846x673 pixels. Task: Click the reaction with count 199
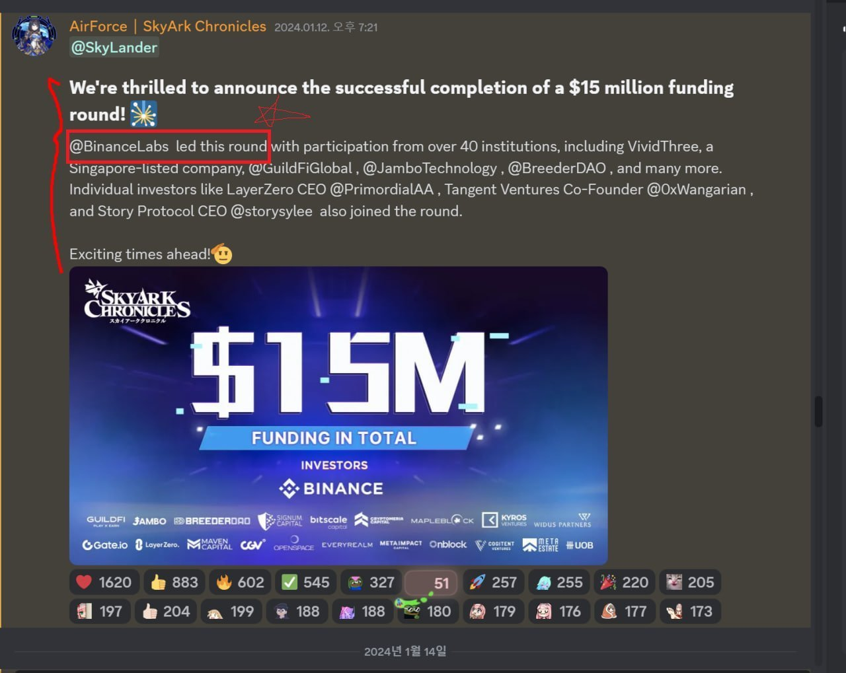click(231, 611)
